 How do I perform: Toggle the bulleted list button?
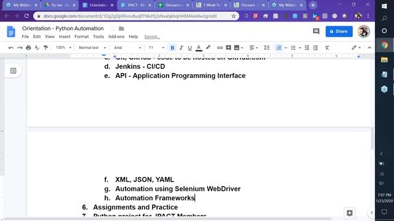click(293, 48)
